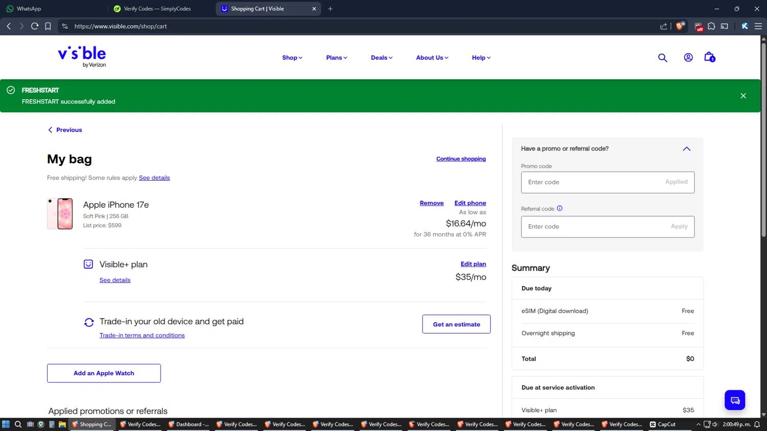Open Windows Start menu
The image size is (767, 431).
6,424
